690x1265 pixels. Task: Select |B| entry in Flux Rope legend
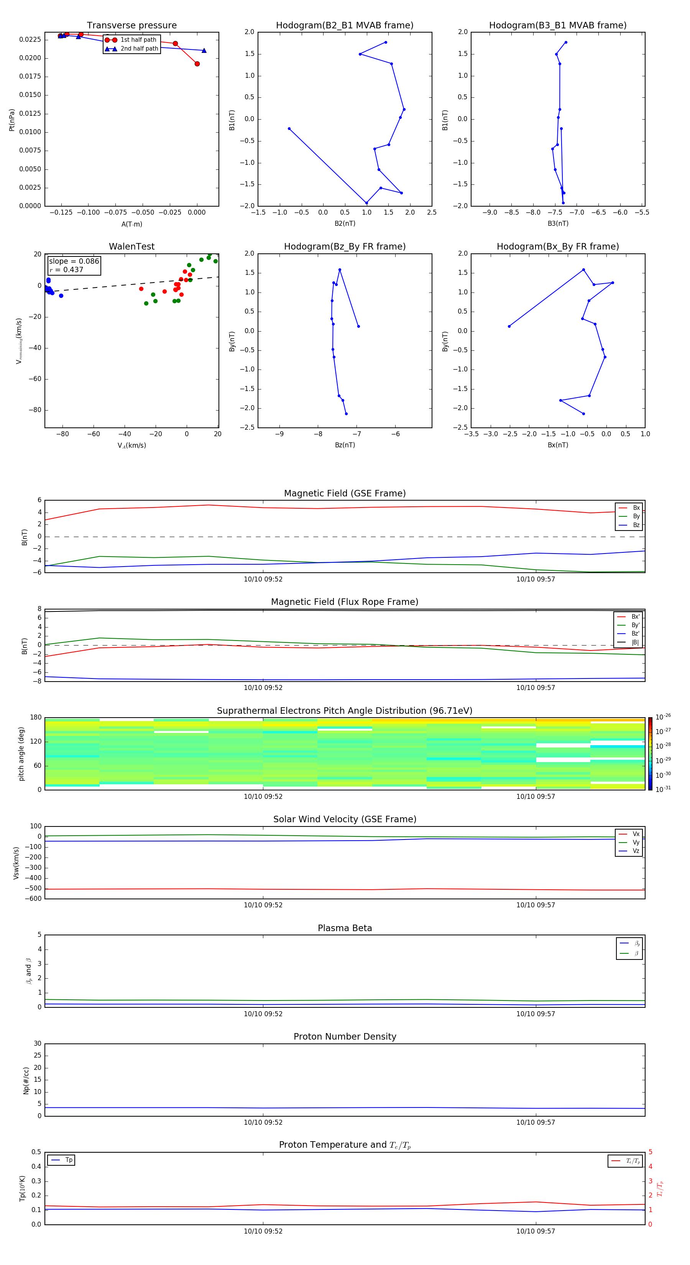click(629, 642)
